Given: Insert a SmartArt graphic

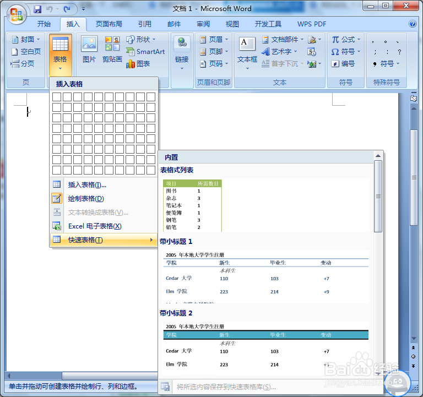Looking at the screenshot, I should [x=145, y=52].
